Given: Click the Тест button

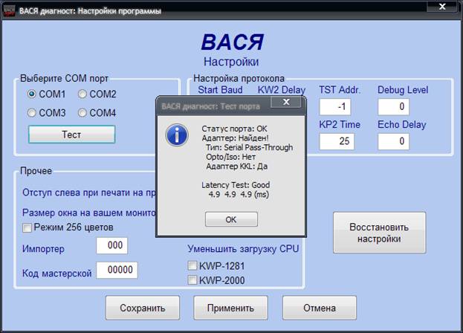Looking at the screenshot, I should 71,135.
